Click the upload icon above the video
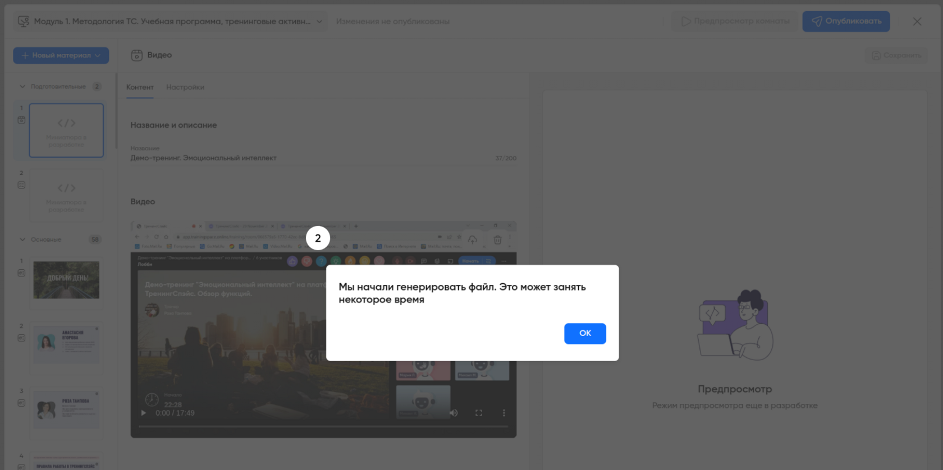 (x=473, y=239)
